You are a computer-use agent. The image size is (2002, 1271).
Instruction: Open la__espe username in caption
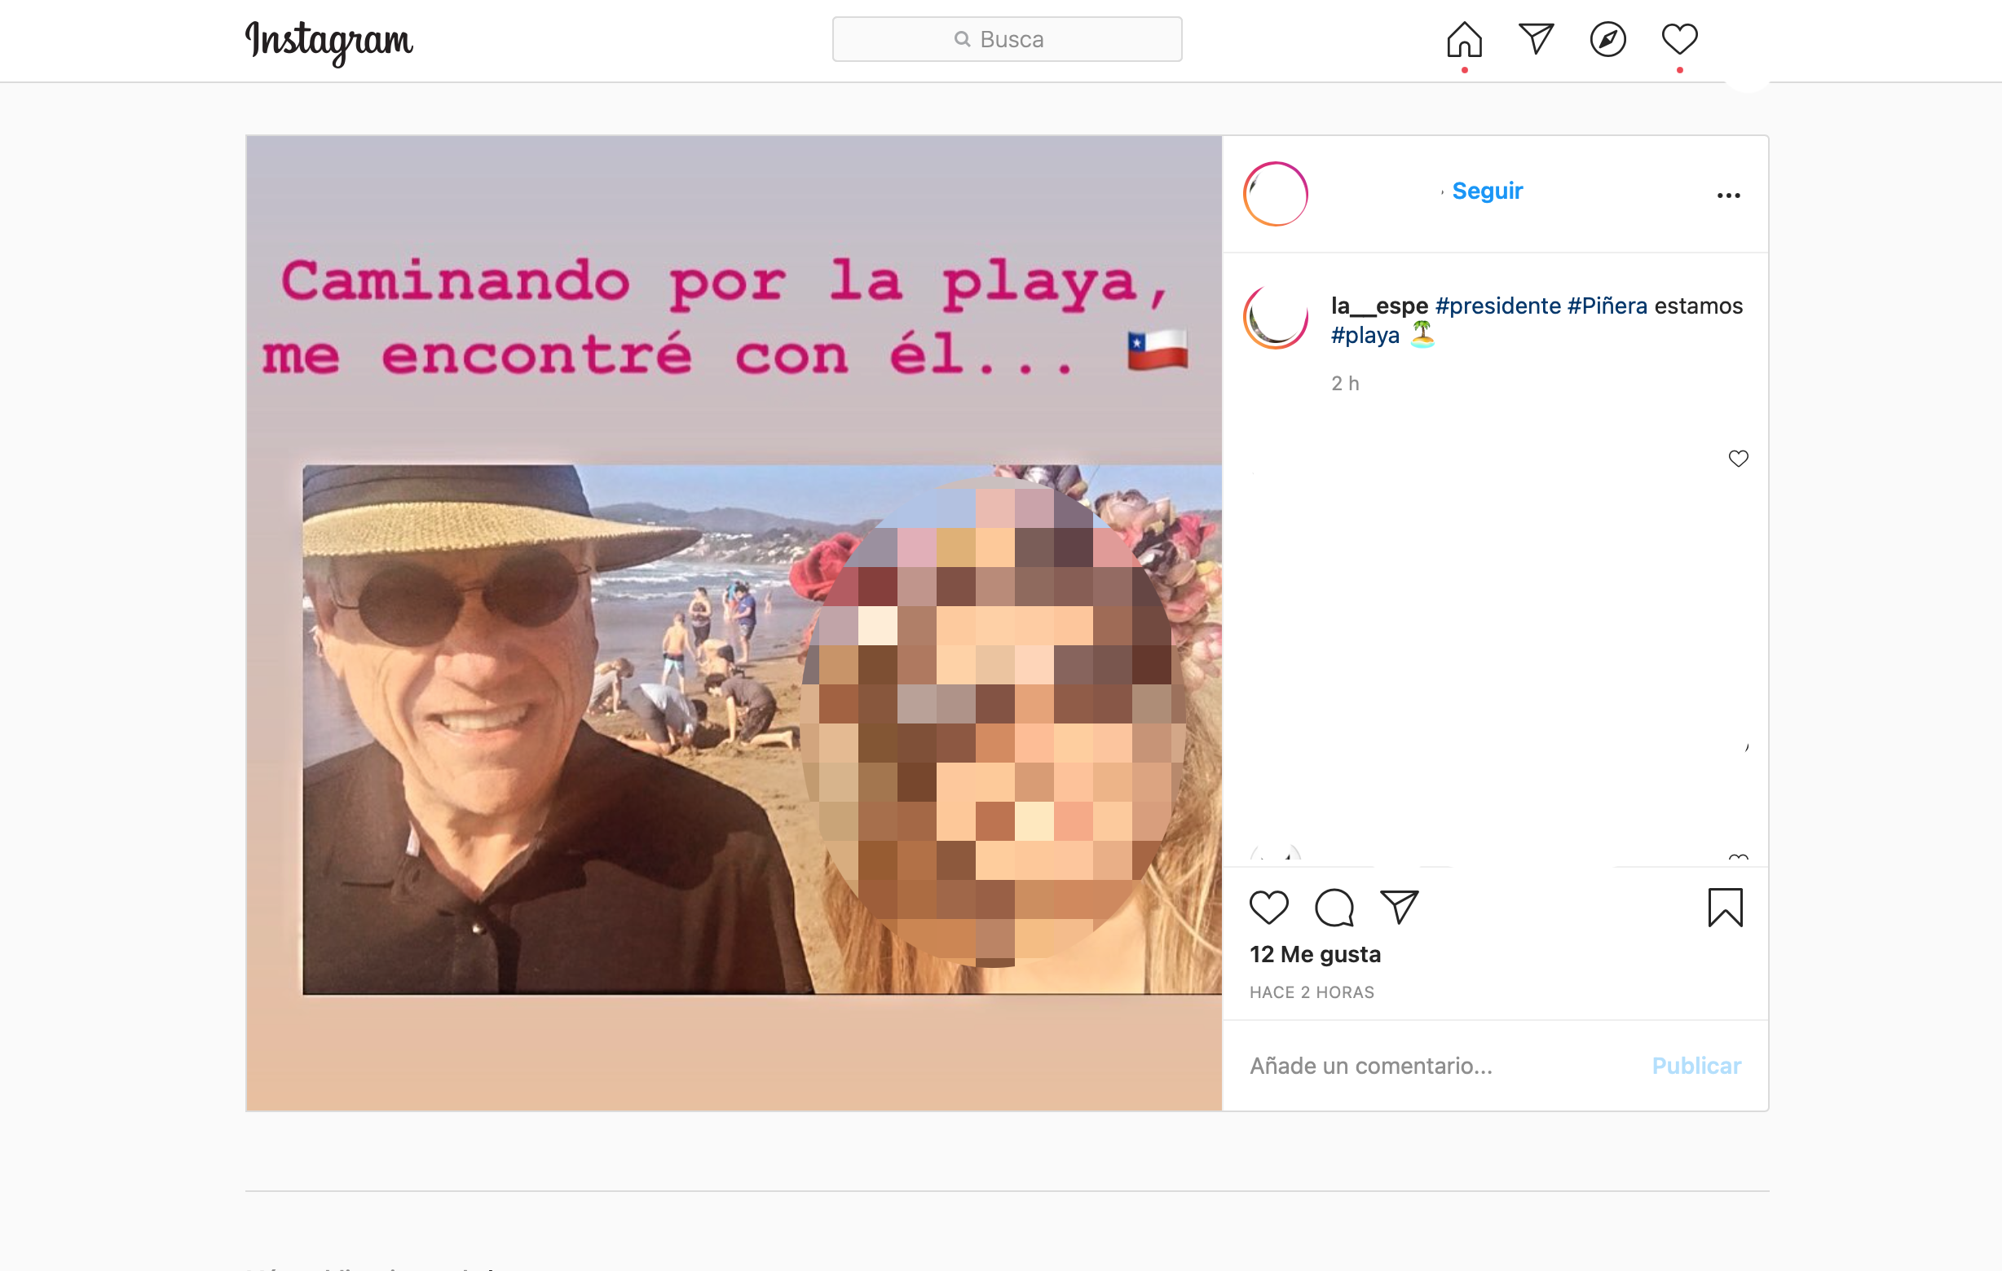click(x=1379, y=306)
